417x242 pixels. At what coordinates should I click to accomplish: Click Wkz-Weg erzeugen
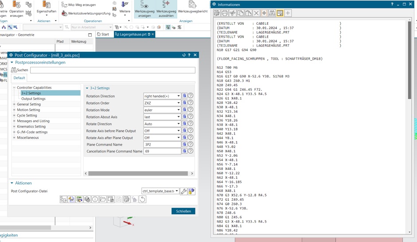coord(79,5)
